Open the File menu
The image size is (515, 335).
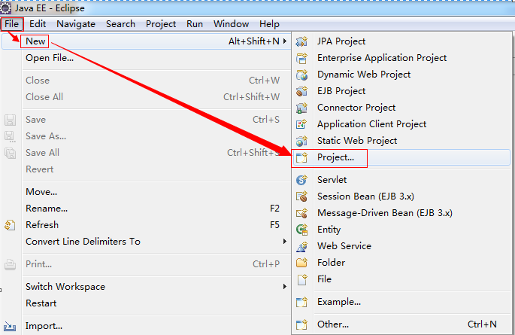point(12,24)
